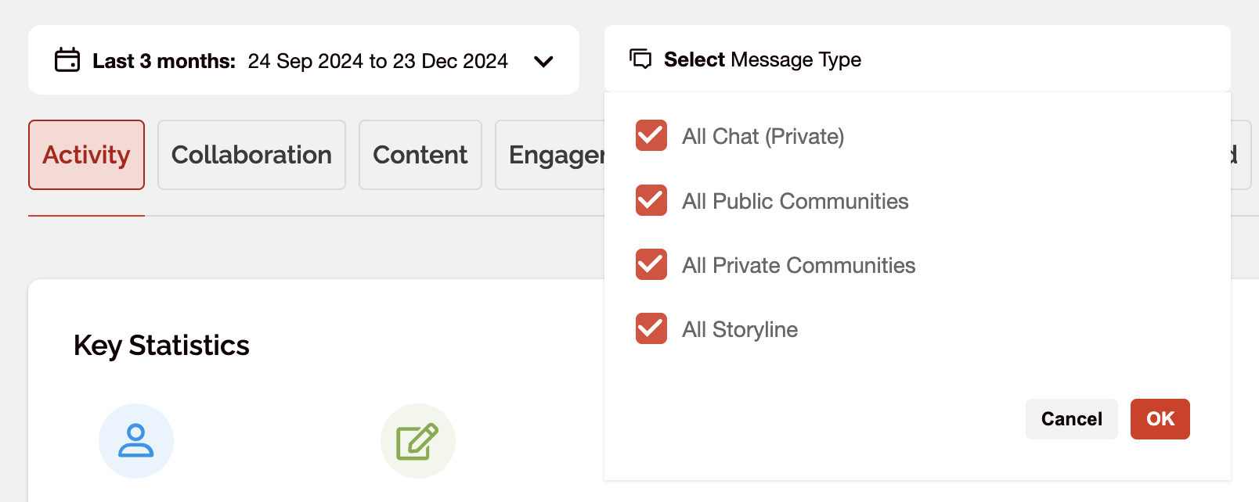Select the Activity tab
1259x502 pixels.
tap(86, 155)
